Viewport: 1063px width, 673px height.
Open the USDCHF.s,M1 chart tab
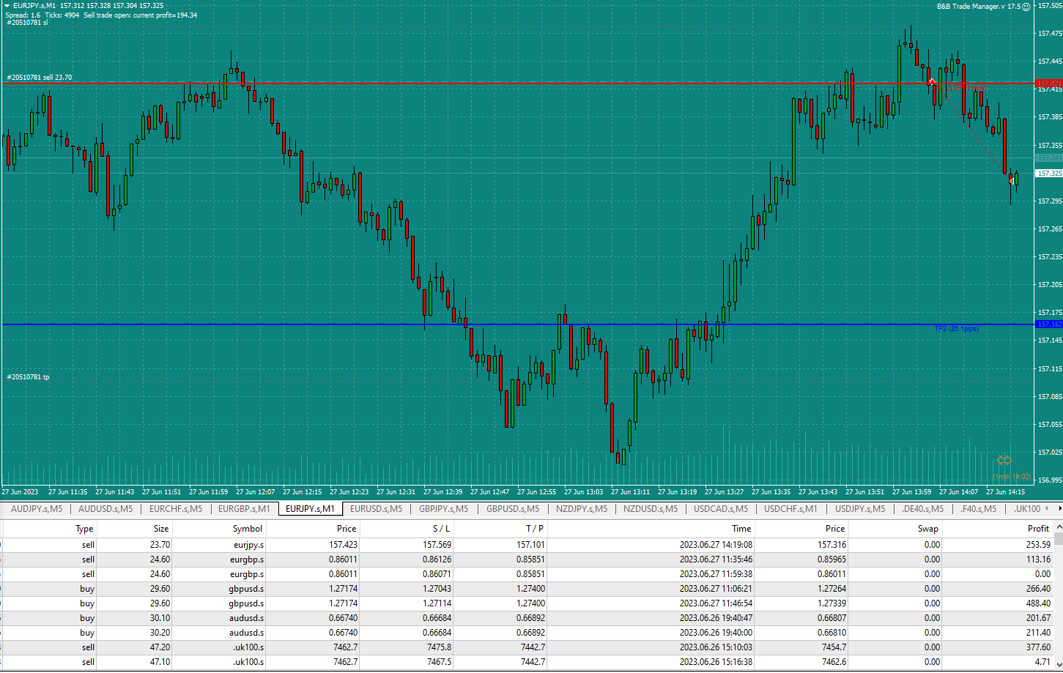(791, 508)
